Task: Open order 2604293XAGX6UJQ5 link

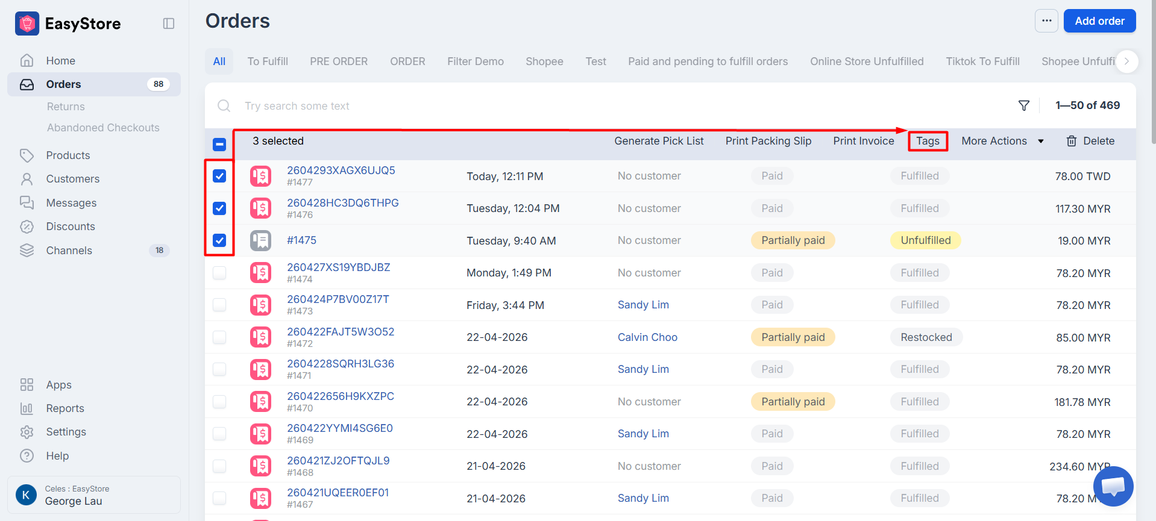Action: click(x=341, y=170)
